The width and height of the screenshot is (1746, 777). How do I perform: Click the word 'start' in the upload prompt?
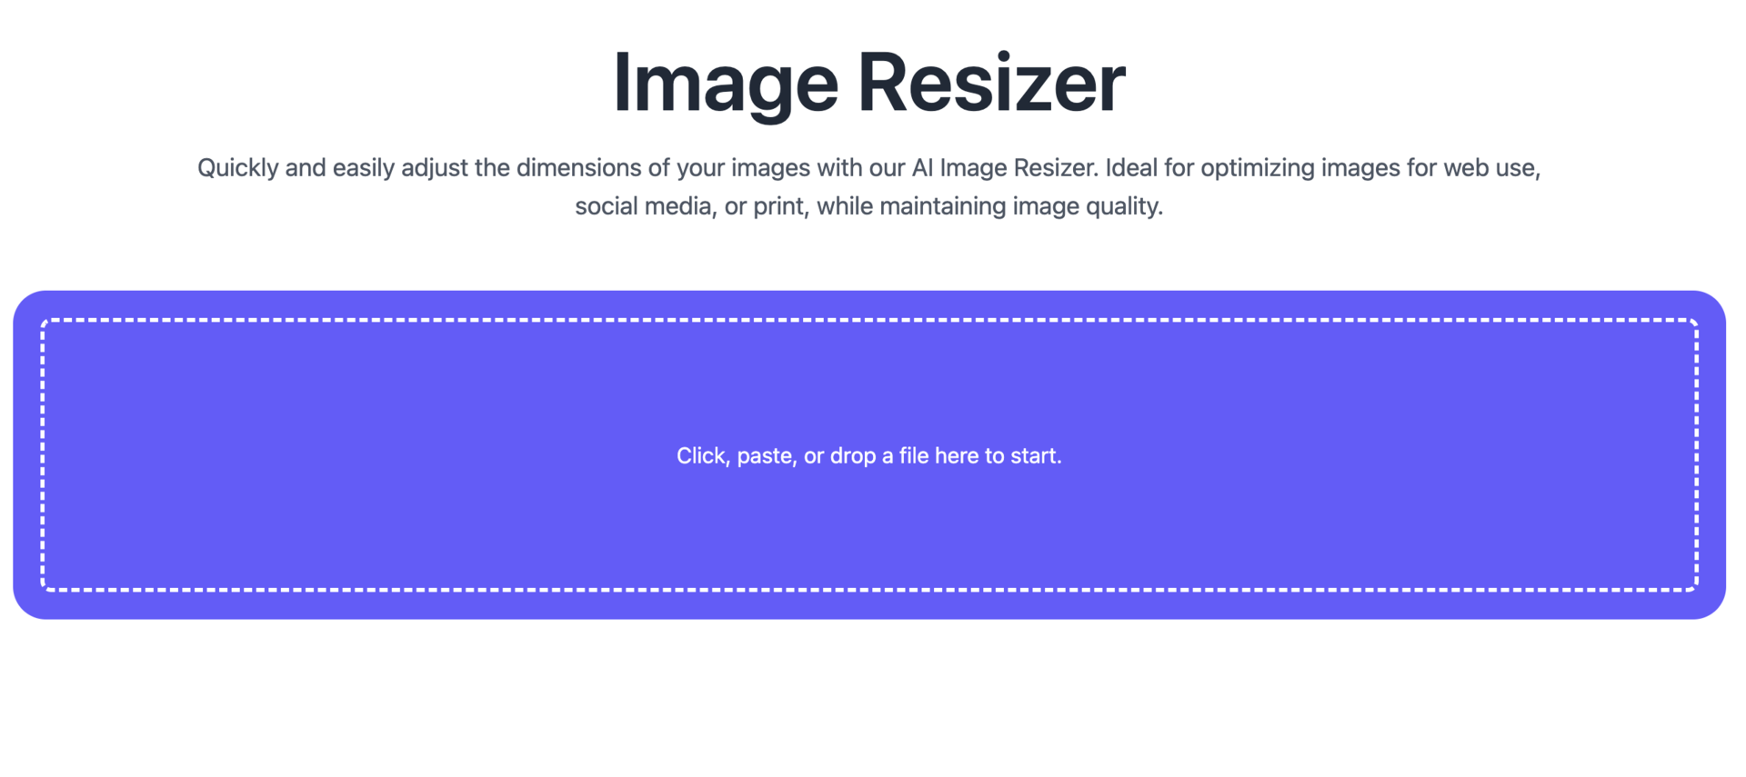pyautogui.click(x=1033, y=455)
